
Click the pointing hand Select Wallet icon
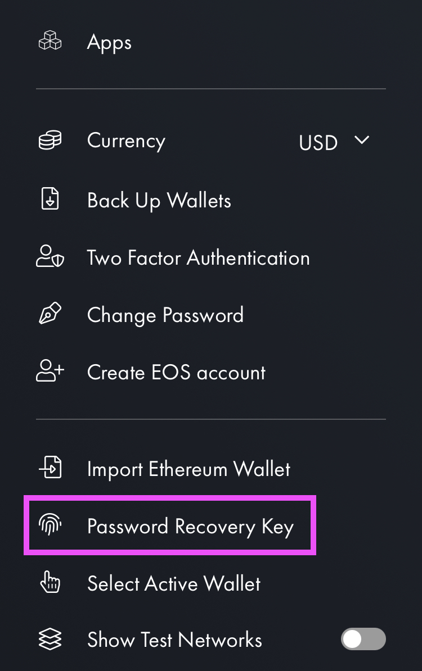(x=50, y=582)
